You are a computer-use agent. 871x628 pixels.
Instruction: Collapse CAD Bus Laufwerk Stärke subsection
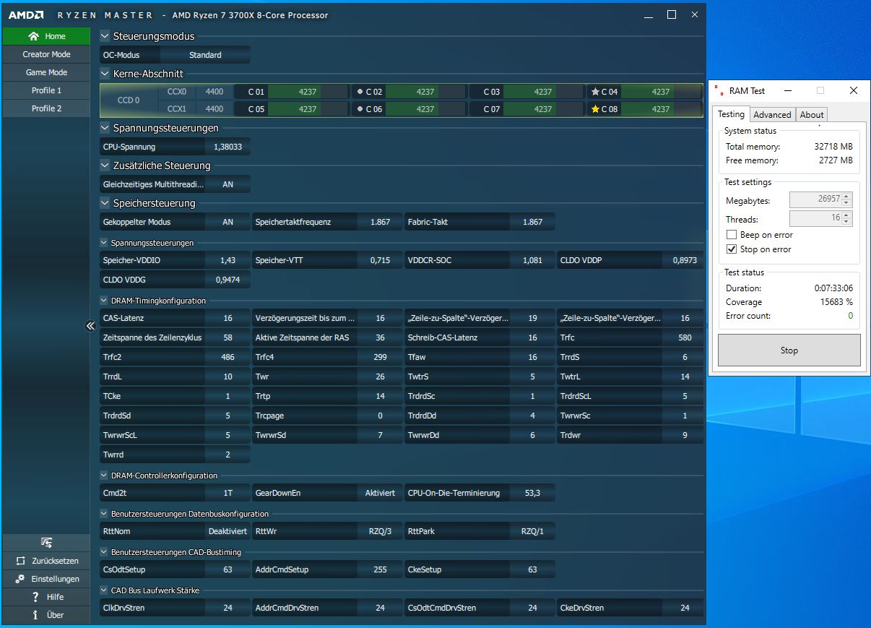[105, 590]
